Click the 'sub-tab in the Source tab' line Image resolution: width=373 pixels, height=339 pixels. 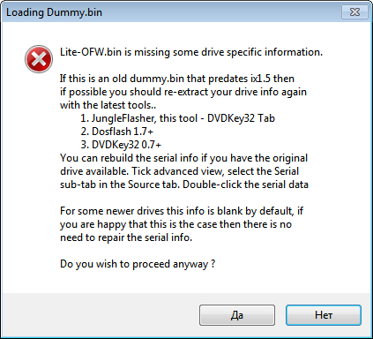point(184,185)
